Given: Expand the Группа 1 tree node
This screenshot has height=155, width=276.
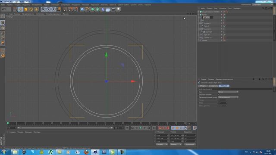Looking at the screenshot, I should [x=200, y=23].
